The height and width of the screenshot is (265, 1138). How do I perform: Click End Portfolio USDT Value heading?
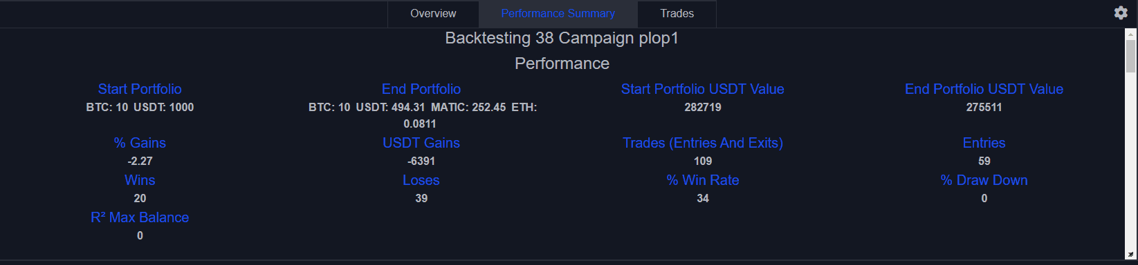tap(984, 89)
